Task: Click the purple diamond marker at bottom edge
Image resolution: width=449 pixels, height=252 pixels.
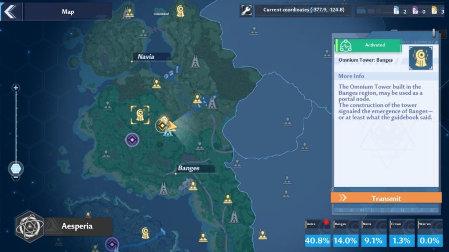Action: (x=112, y=245)
